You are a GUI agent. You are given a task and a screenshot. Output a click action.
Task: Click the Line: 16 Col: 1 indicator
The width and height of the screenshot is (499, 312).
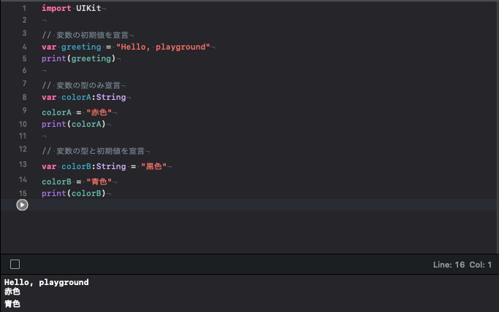point(462,265)
